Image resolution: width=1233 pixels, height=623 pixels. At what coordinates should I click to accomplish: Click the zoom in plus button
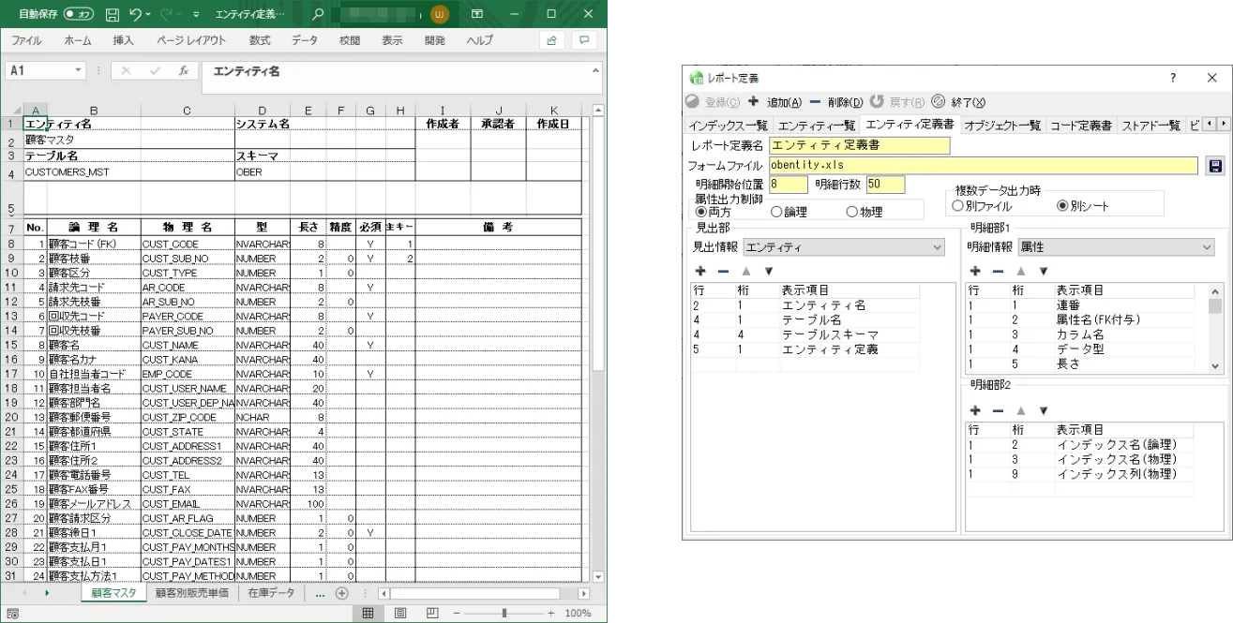coord(551,613)
